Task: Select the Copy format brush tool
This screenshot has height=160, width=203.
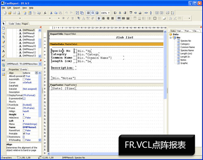Action: click(x=4, y=42)
